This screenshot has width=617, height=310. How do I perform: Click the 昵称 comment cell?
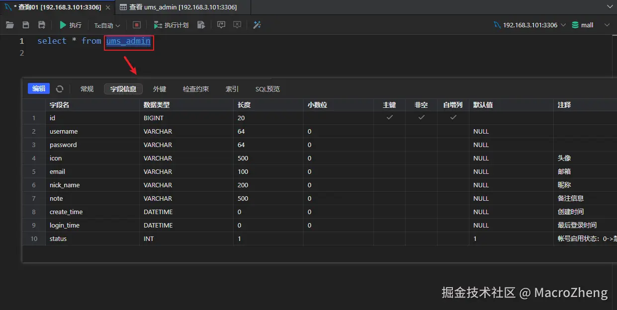coord(585,185)
